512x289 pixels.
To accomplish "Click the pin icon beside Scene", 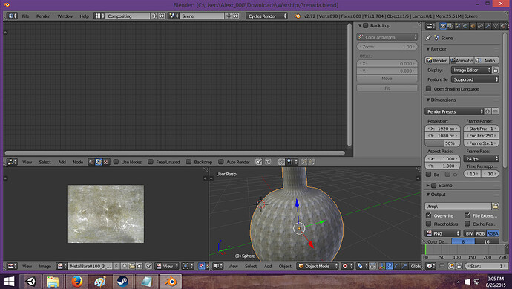I will tap(428, 38).
